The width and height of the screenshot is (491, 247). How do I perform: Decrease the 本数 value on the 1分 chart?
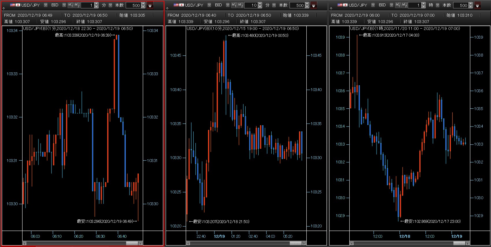click(x=143, y=7)
